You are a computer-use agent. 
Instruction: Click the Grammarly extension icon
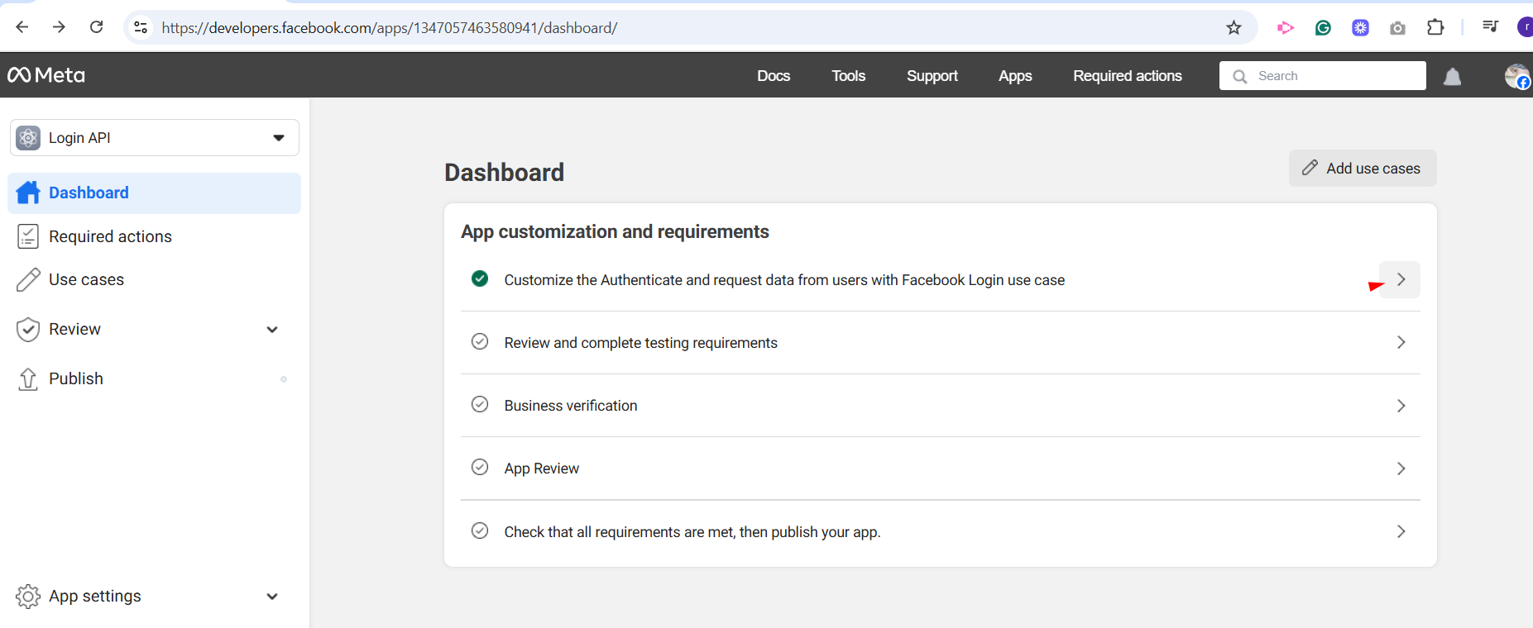point(1323,28)
